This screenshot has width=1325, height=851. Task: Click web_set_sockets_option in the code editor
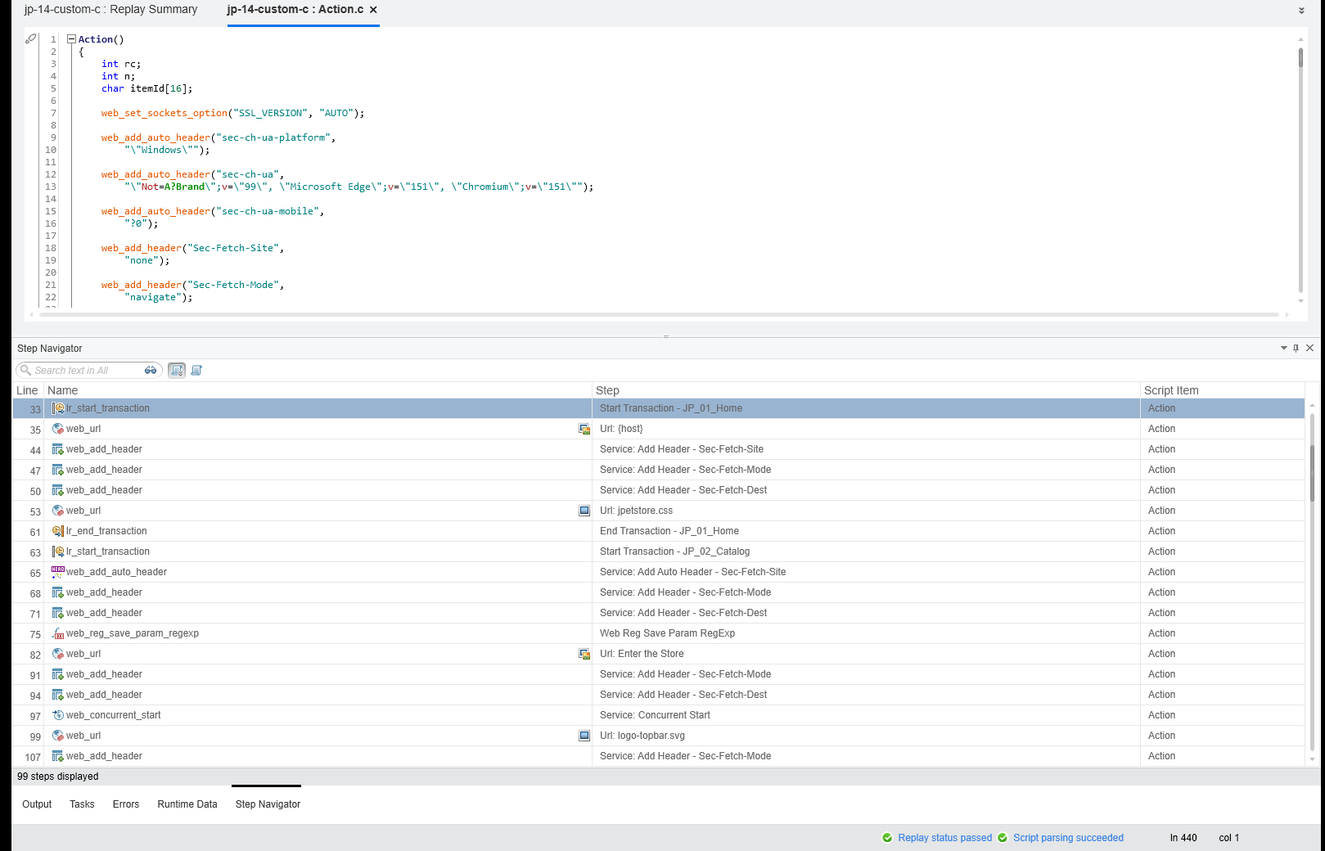click(x=164, y=113)
